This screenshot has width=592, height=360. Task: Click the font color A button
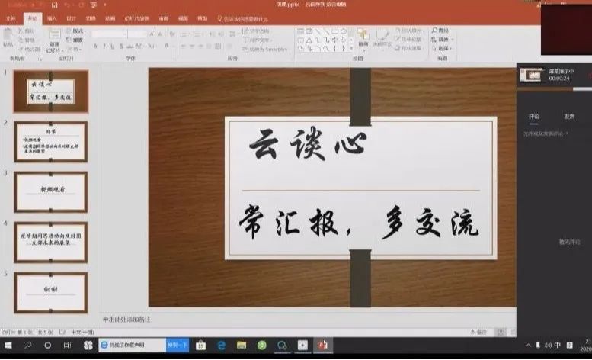click(x=166, y=47)
